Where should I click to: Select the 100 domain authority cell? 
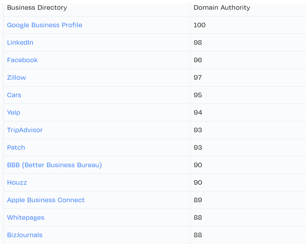(200, 25)
